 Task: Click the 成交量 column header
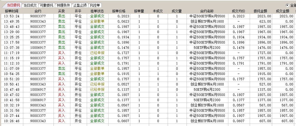(177, 11)
